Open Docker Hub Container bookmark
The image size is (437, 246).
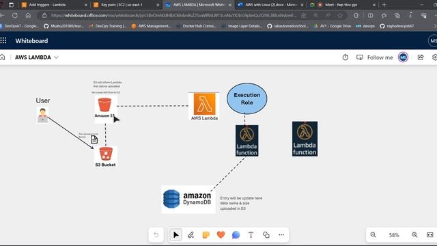[x=196, y=26]
